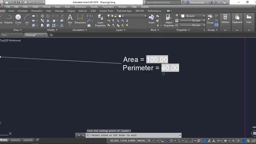Toggle MODEL space button in status bar
This screenshot has height=144, width=256.
click(141, 140)
